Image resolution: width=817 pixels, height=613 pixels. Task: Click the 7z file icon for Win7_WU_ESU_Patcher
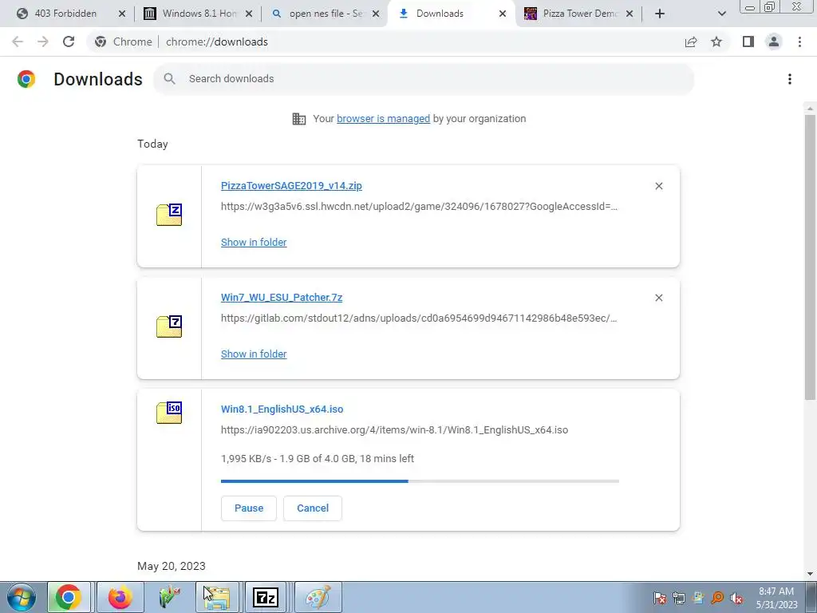tap(169, 326)
